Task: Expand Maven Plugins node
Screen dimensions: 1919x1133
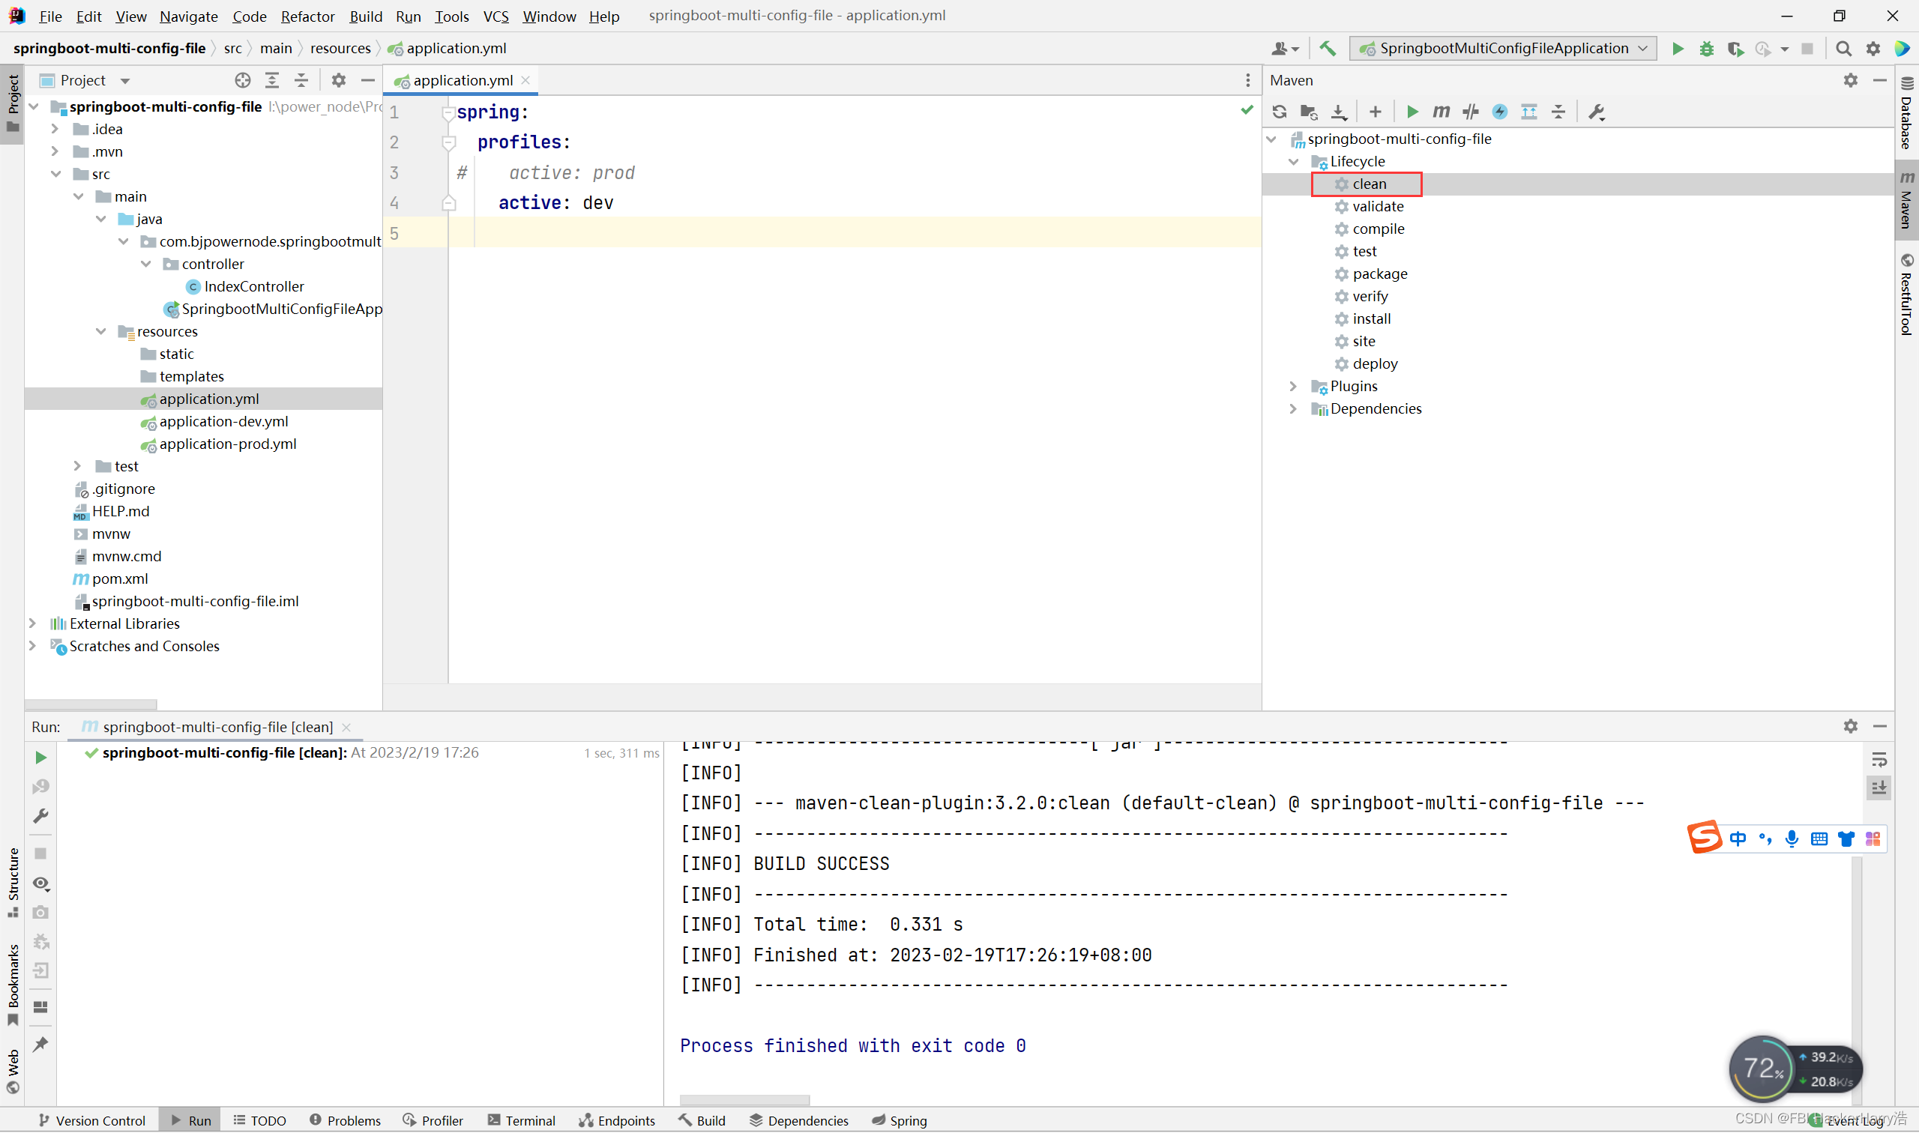Action: pos(1293,386)
